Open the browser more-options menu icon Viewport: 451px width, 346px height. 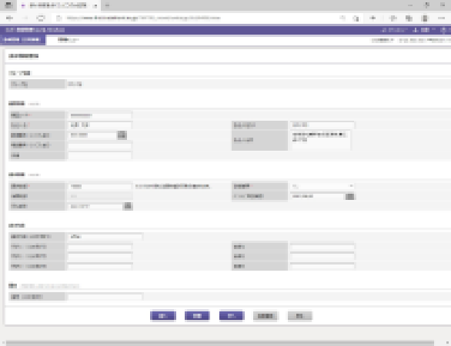(442, 18)
